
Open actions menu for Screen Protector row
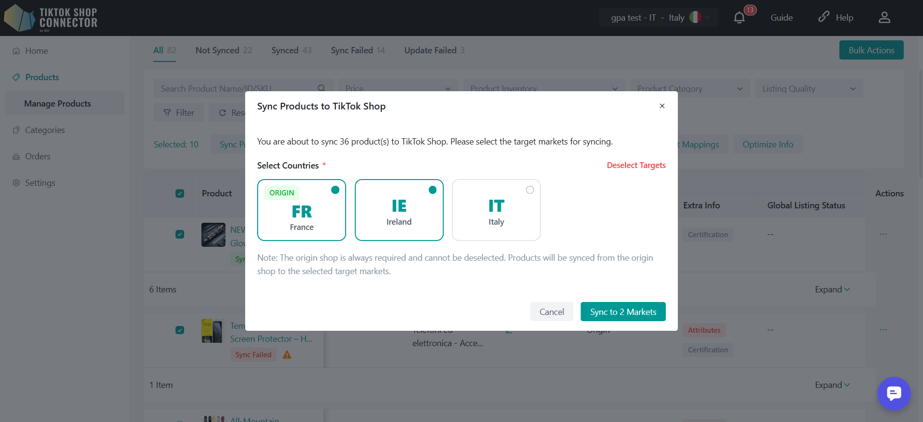pos(884,330)
